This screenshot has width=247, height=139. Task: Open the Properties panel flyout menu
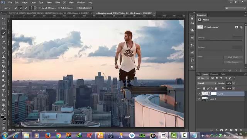coord(245,15)
